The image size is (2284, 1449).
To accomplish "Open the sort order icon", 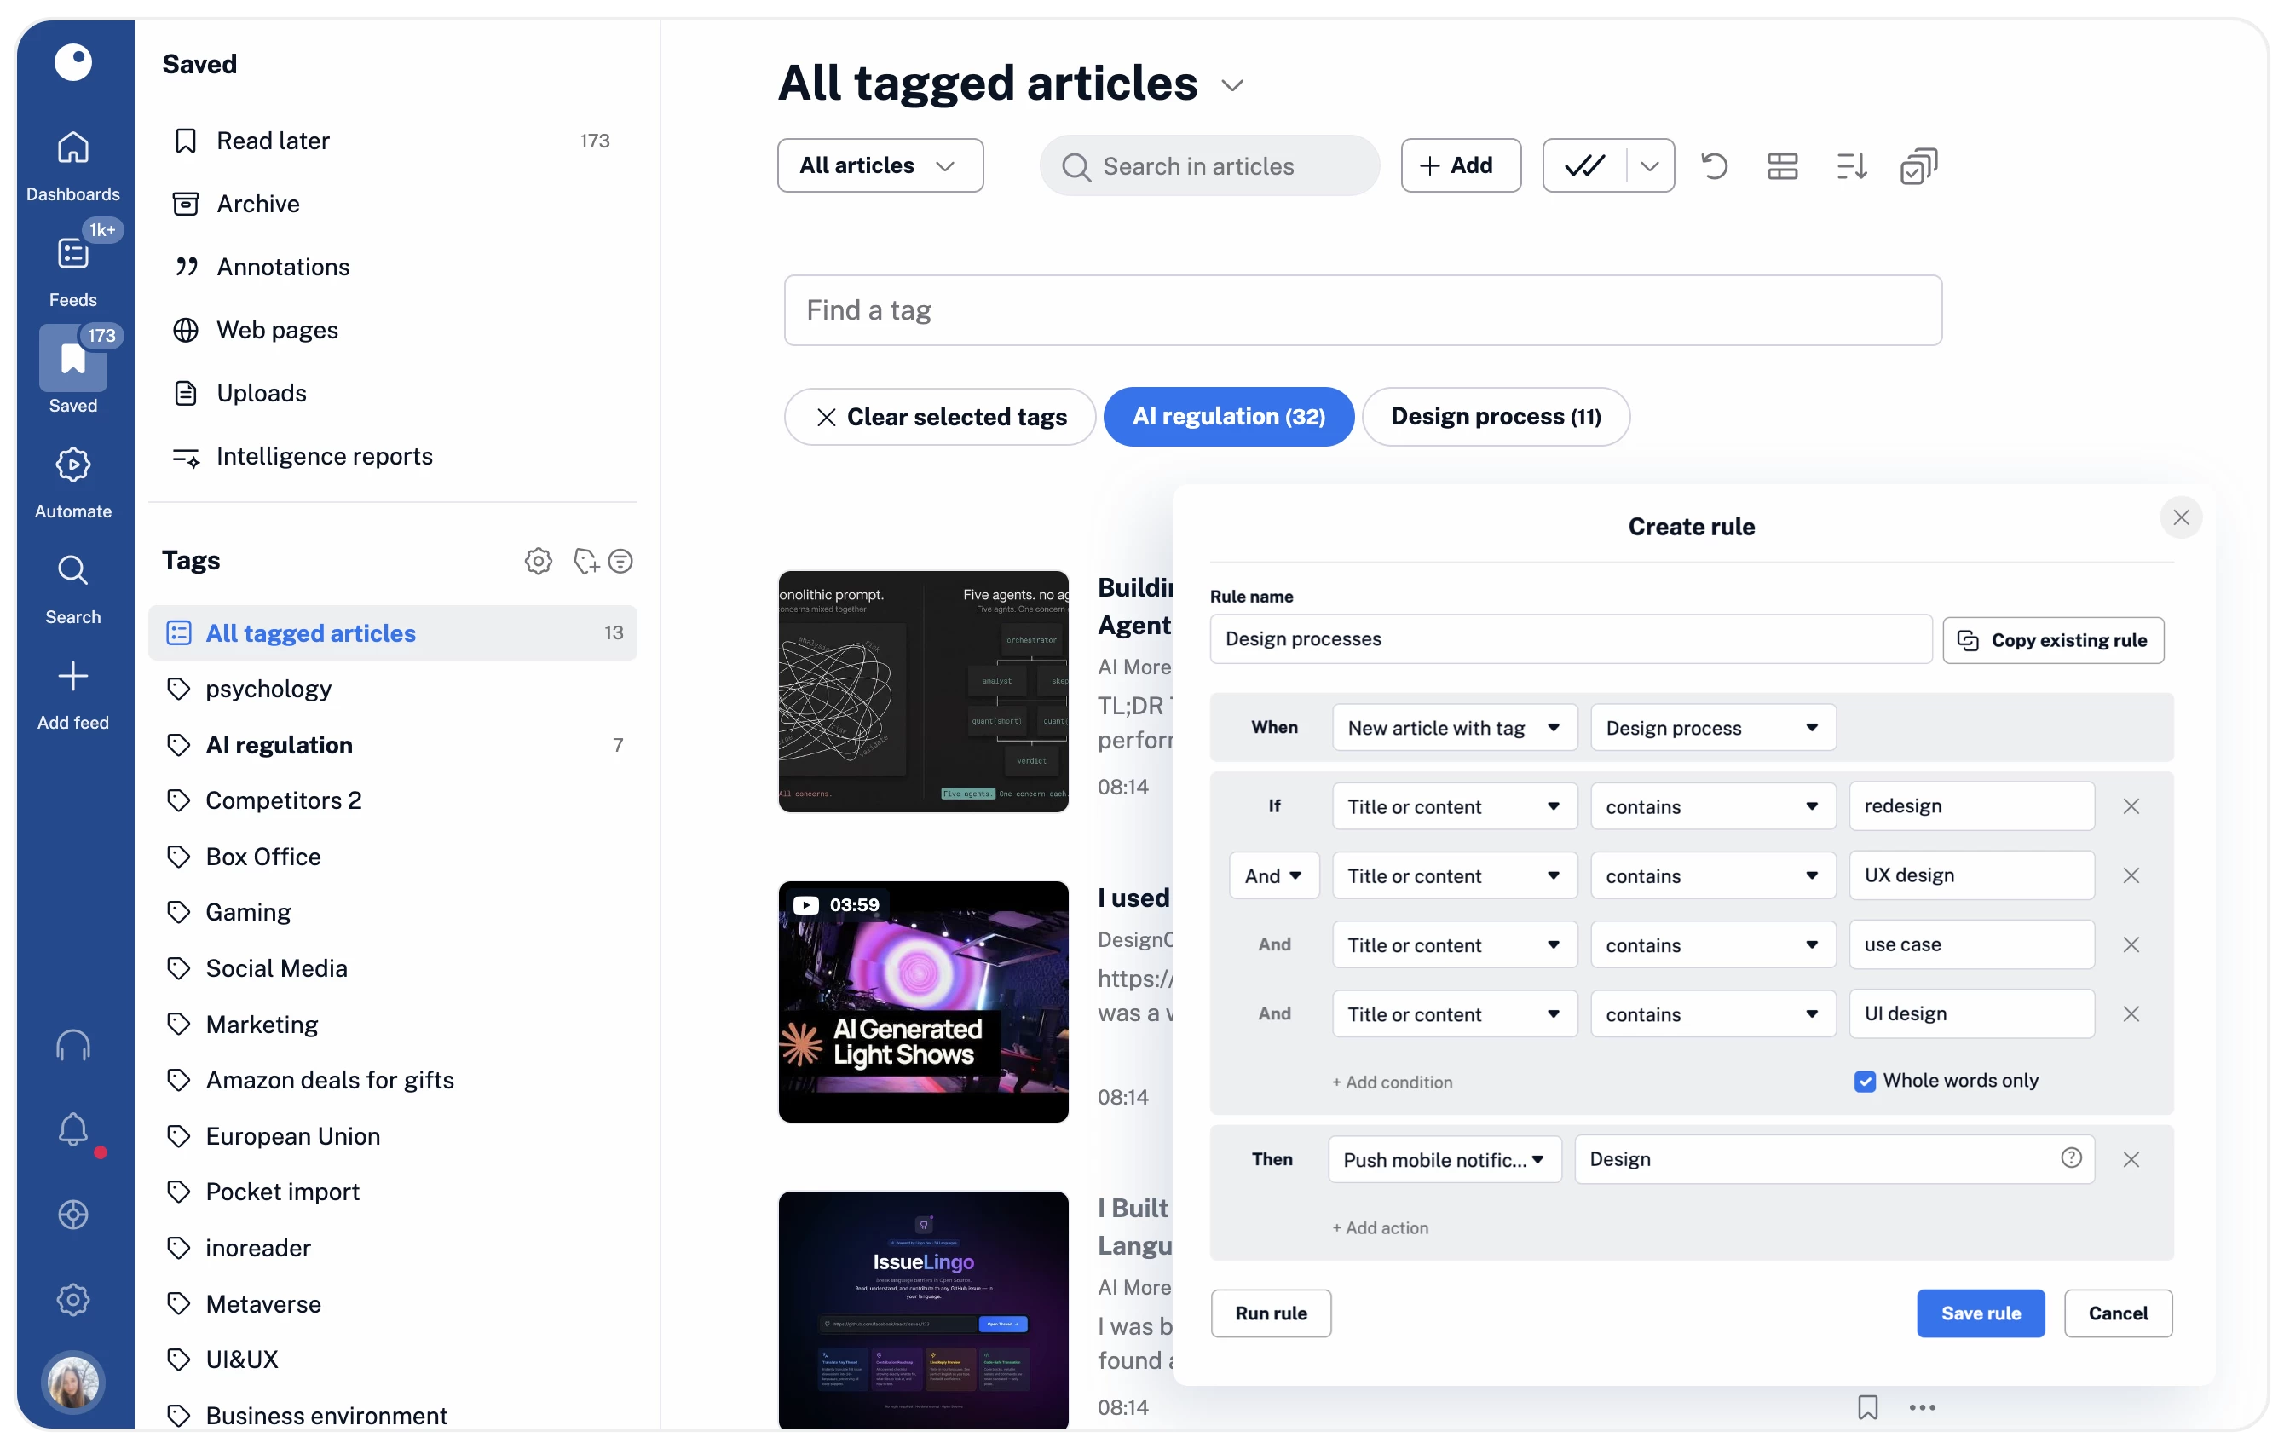I will point(1850,166).
